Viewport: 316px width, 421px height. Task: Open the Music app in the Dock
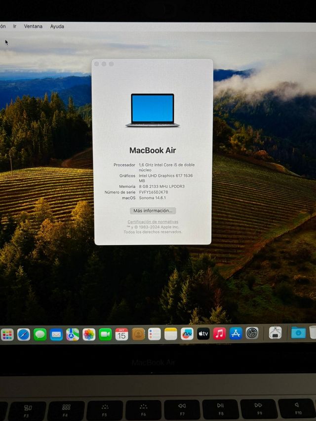[220, 334]
